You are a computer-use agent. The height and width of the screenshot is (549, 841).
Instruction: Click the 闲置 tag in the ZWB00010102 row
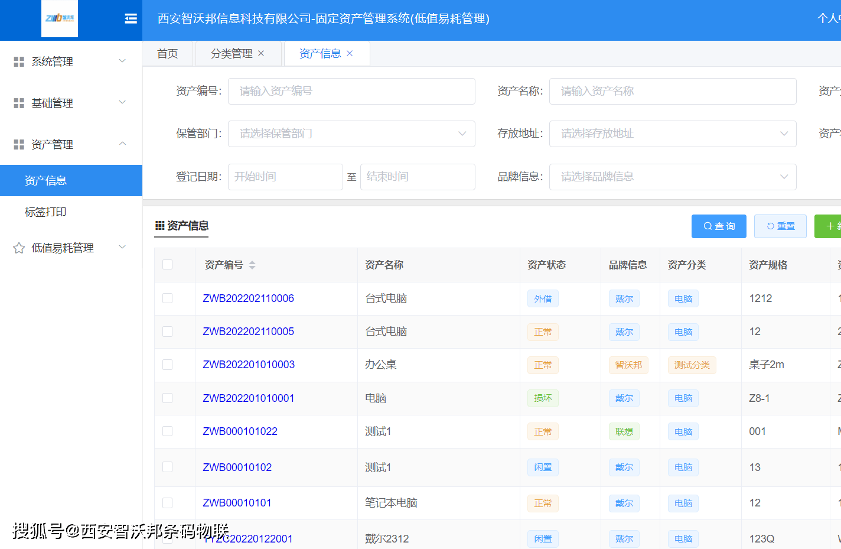pos(543,467)
